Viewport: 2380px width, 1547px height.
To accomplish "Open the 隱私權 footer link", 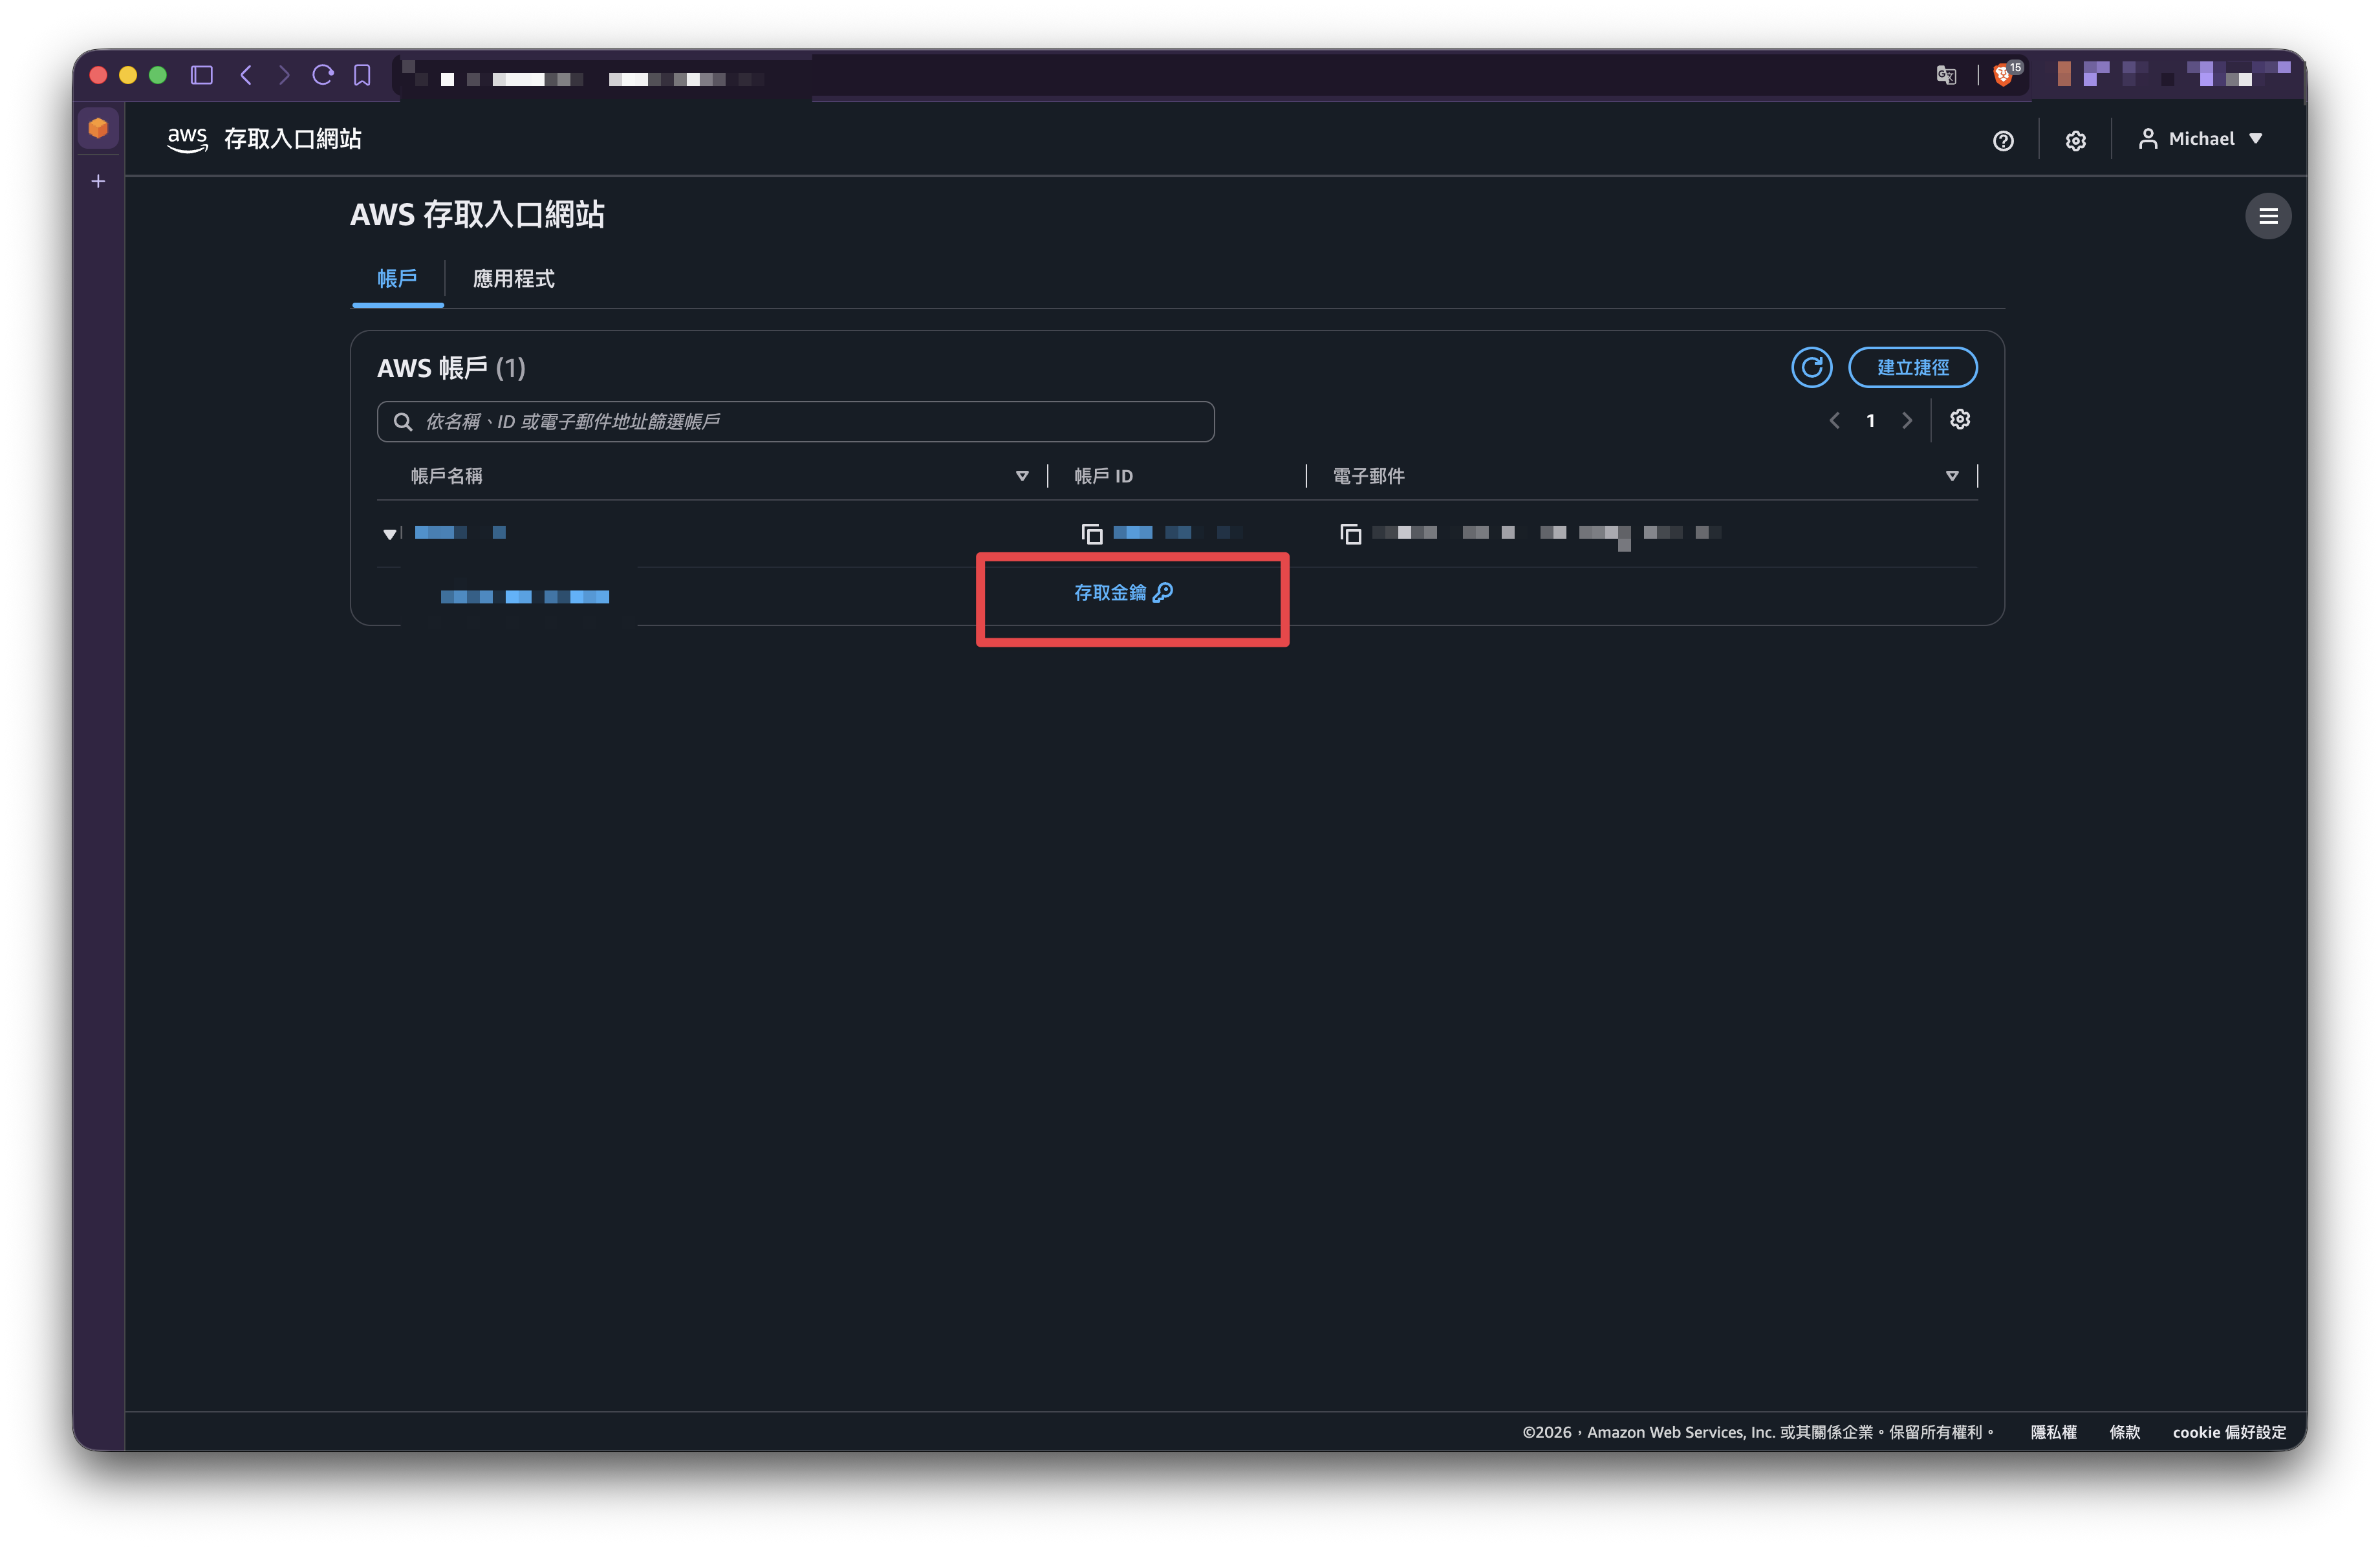I will tap(2053, 1432).
